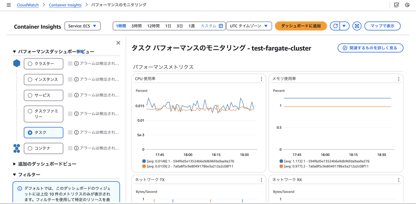Click the マップで表示 button

(x=382, y=26)
